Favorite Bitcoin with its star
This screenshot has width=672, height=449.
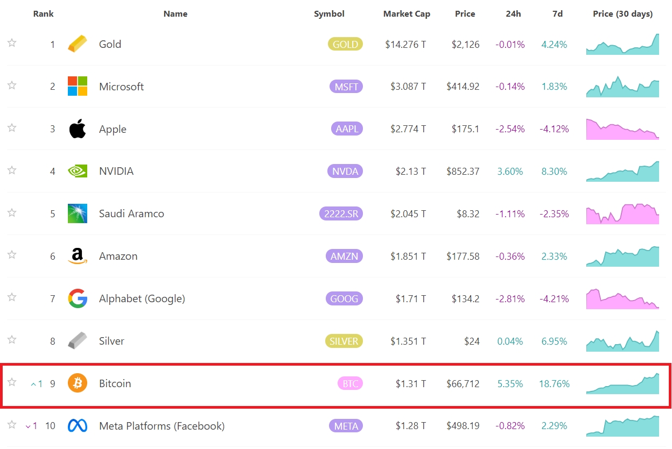[x=12, y=383]
